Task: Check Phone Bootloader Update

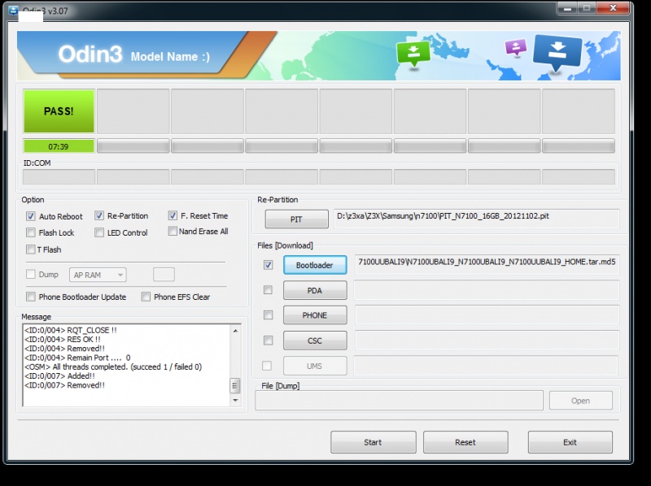Action: 31,297
